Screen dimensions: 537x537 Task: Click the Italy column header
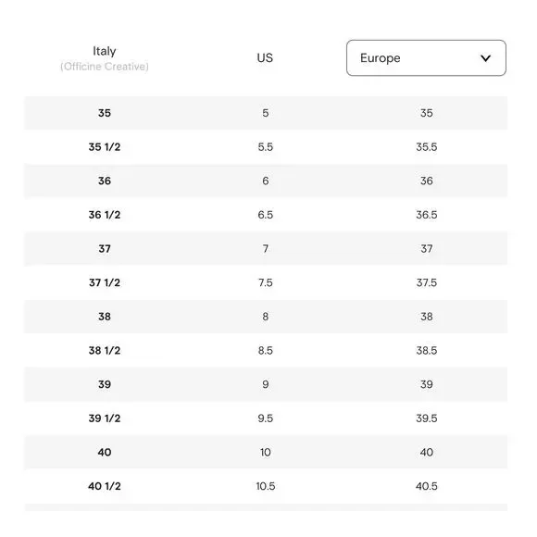[105, 51]
